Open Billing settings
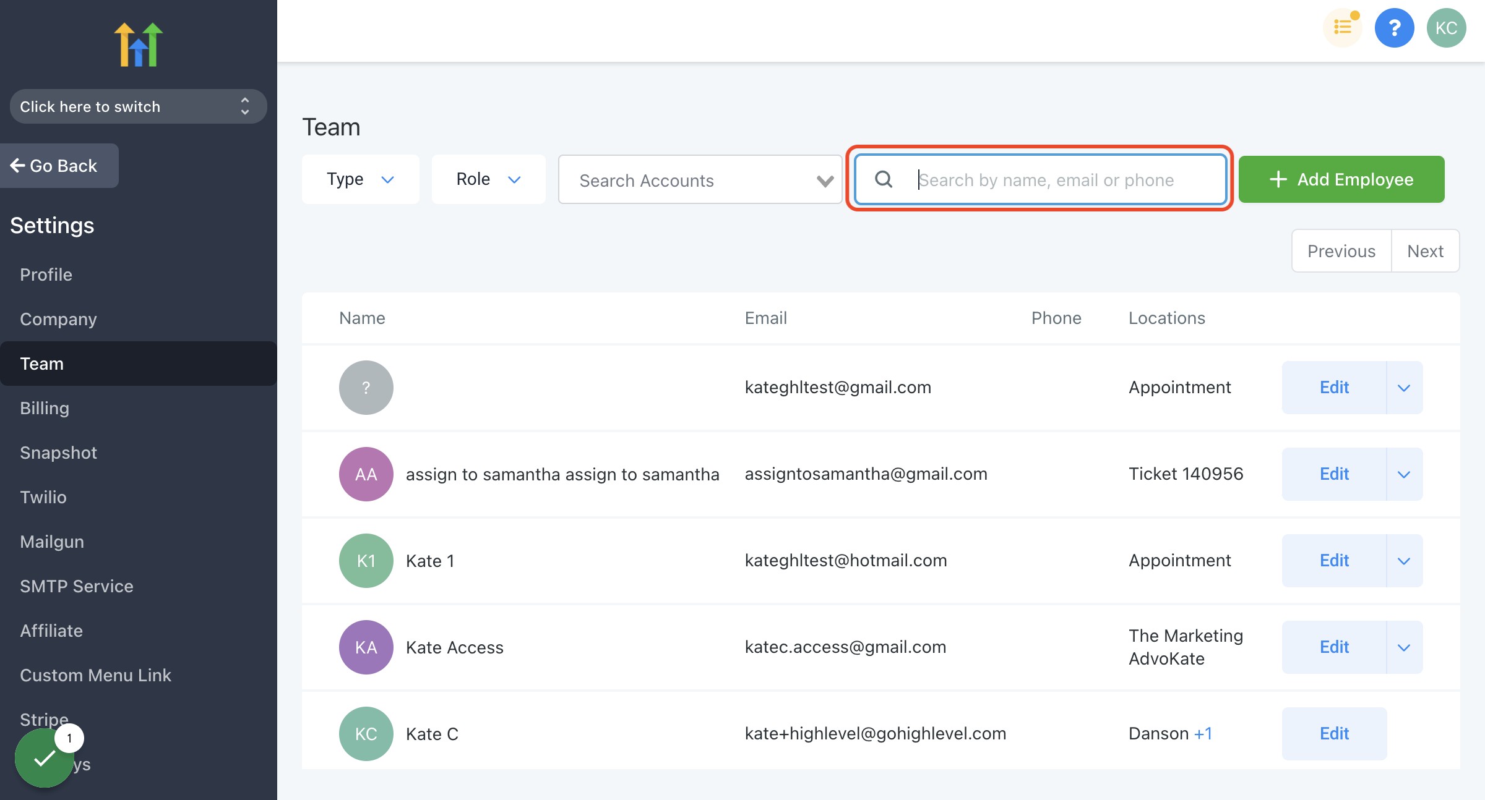1485x800 pixels. (45, 408)
